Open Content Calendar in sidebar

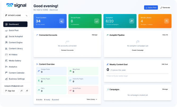(15, 73)
